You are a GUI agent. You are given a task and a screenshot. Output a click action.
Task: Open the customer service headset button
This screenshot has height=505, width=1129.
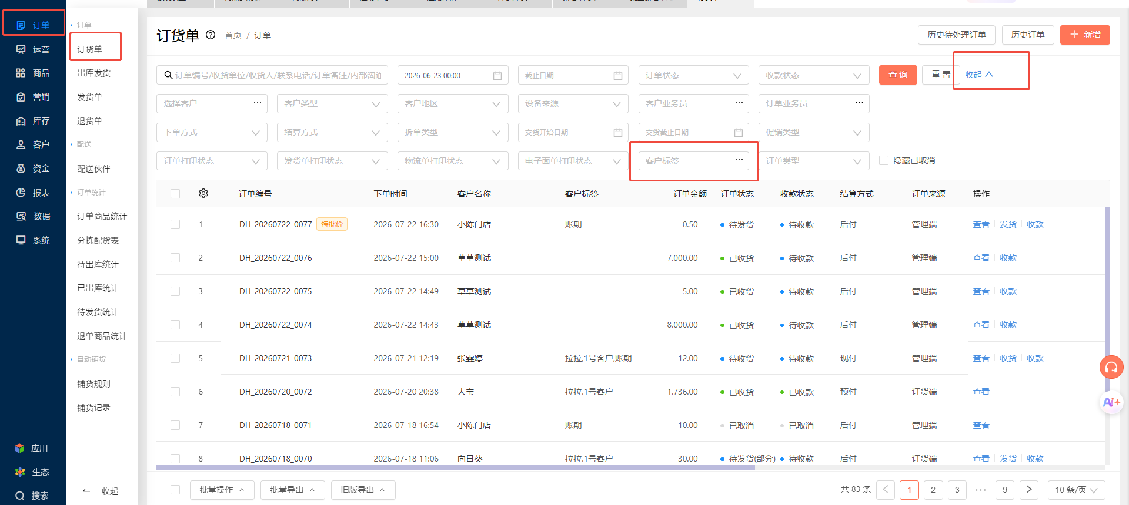[1111, 368]
